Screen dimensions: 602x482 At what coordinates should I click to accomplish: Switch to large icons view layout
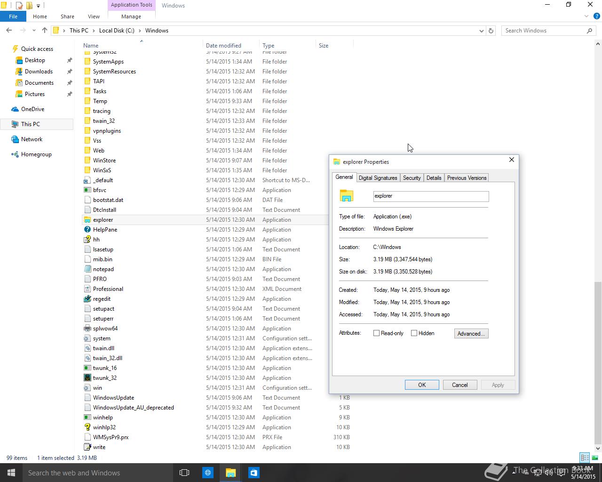click(x=594, y=458)
